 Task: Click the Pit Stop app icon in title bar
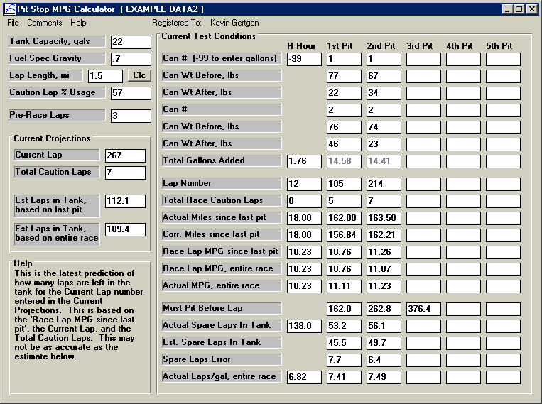pos(10,9)
